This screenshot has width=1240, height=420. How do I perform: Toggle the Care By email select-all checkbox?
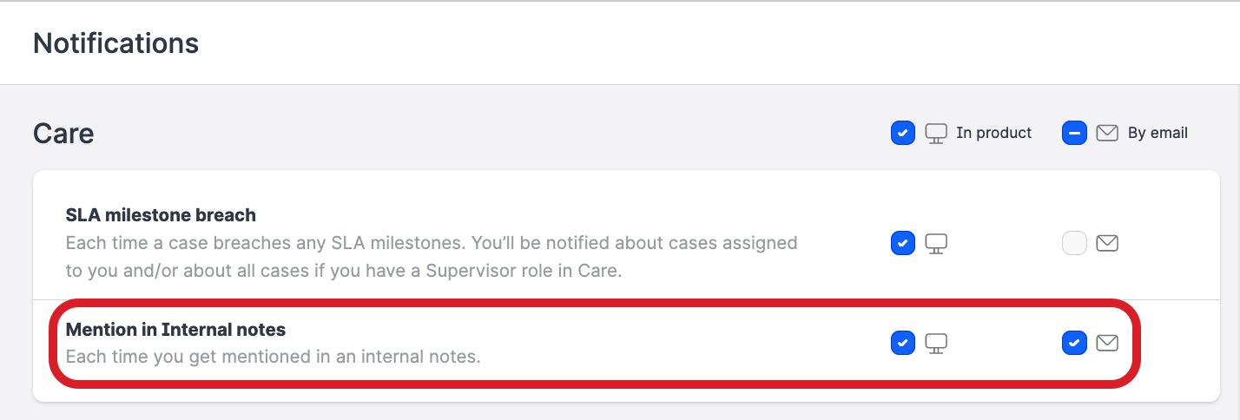1074,134
